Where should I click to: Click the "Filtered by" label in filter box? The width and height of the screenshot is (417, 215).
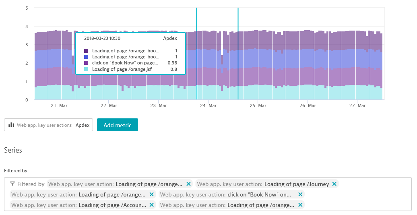[31, 184]
